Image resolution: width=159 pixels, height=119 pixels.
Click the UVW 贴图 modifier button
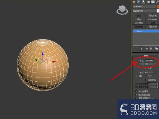pyautogui.click(x=139, y=23)
